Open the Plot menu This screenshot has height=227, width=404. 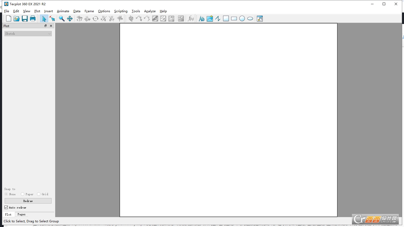(37, 11)
